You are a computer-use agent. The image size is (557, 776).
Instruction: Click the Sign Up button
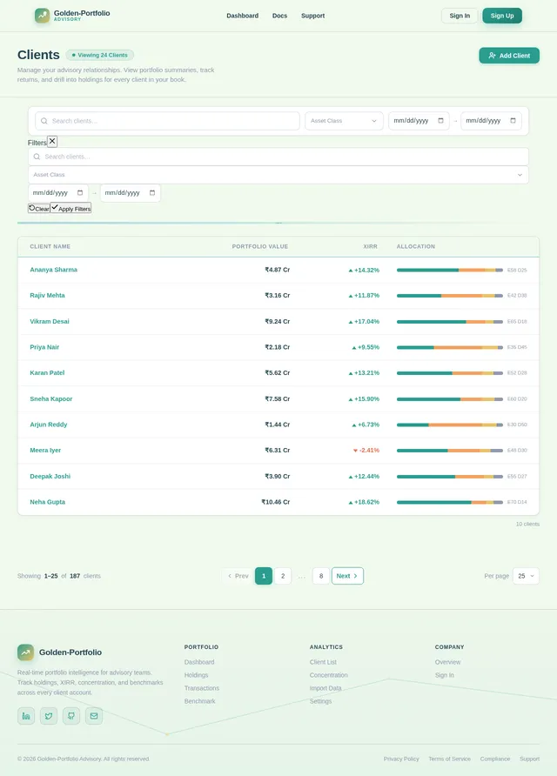pyautogui.click(x=502, y=16)
